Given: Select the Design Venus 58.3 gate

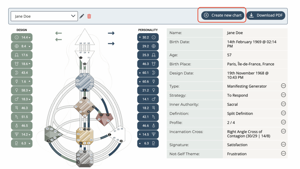Looking at the screenshot, I should coord(22,90).
